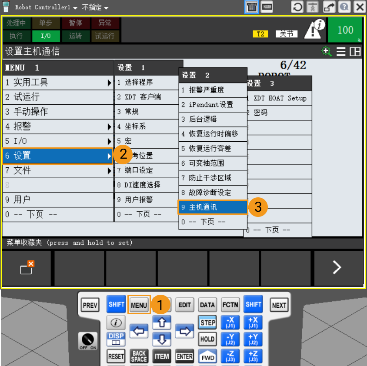367x366 pixels.
Task: Toggle the pendant OFF/ON enable switch
Action: tap(88, 340)
